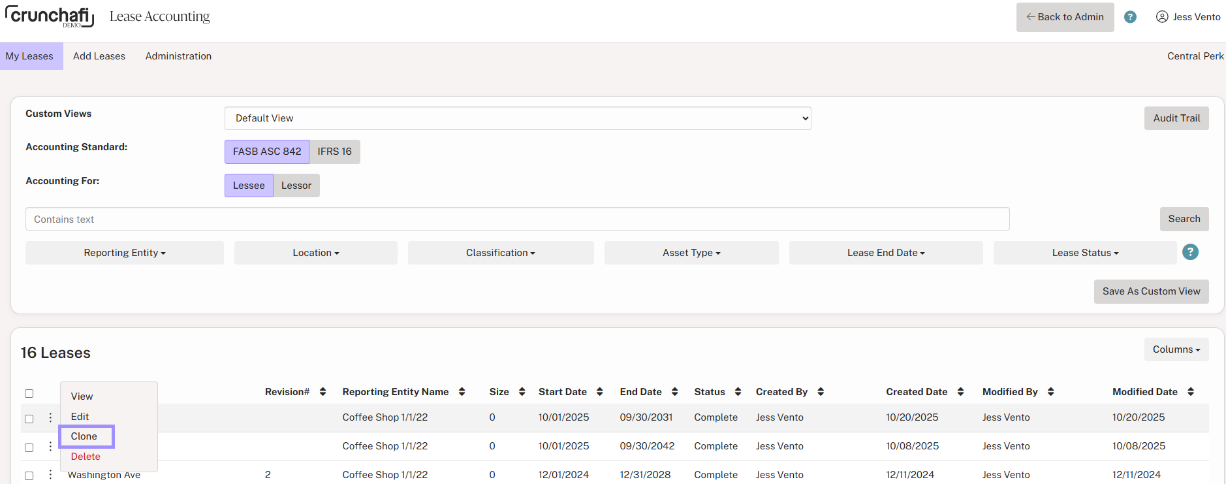
Task: Check the Washington Ave lease row checkbox
Action: click(x=29, y=476)
